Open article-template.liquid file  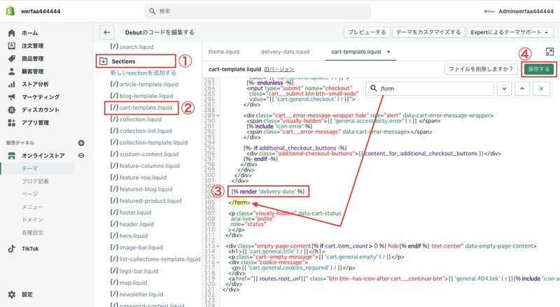148,84
